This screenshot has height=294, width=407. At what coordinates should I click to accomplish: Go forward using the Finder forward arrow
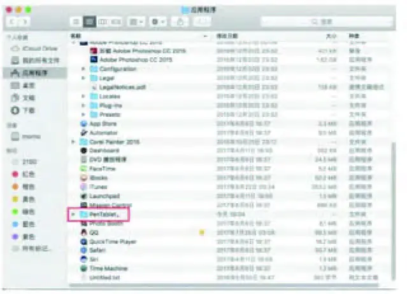click(25, 22)
